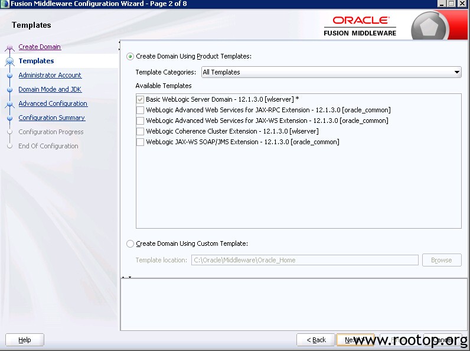Click the Help button
This screenshot has width=470, height=351.
[25, 340]
